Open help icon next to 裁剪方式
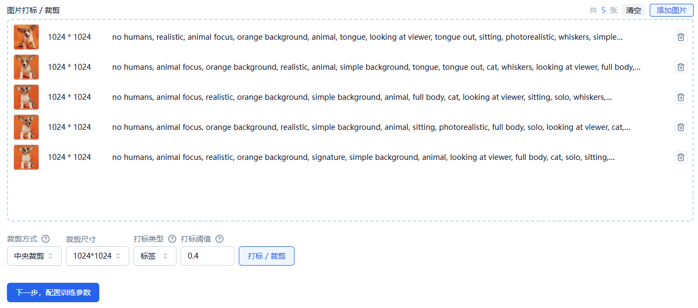This screenshot has height=308, width=698. click(46, 239)
